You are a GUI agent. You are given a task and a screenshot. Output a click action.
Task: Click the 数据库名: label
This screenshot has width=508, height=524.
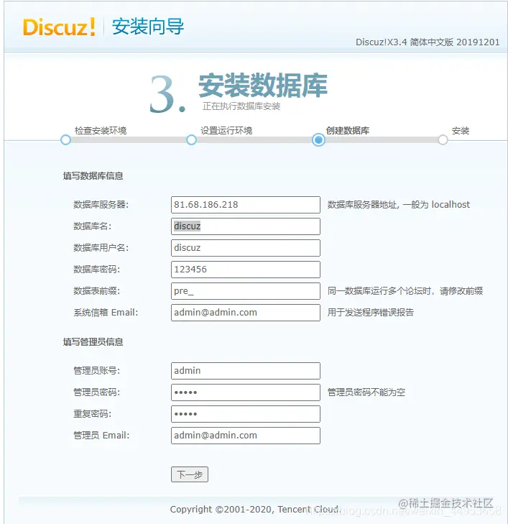point(92,226)
